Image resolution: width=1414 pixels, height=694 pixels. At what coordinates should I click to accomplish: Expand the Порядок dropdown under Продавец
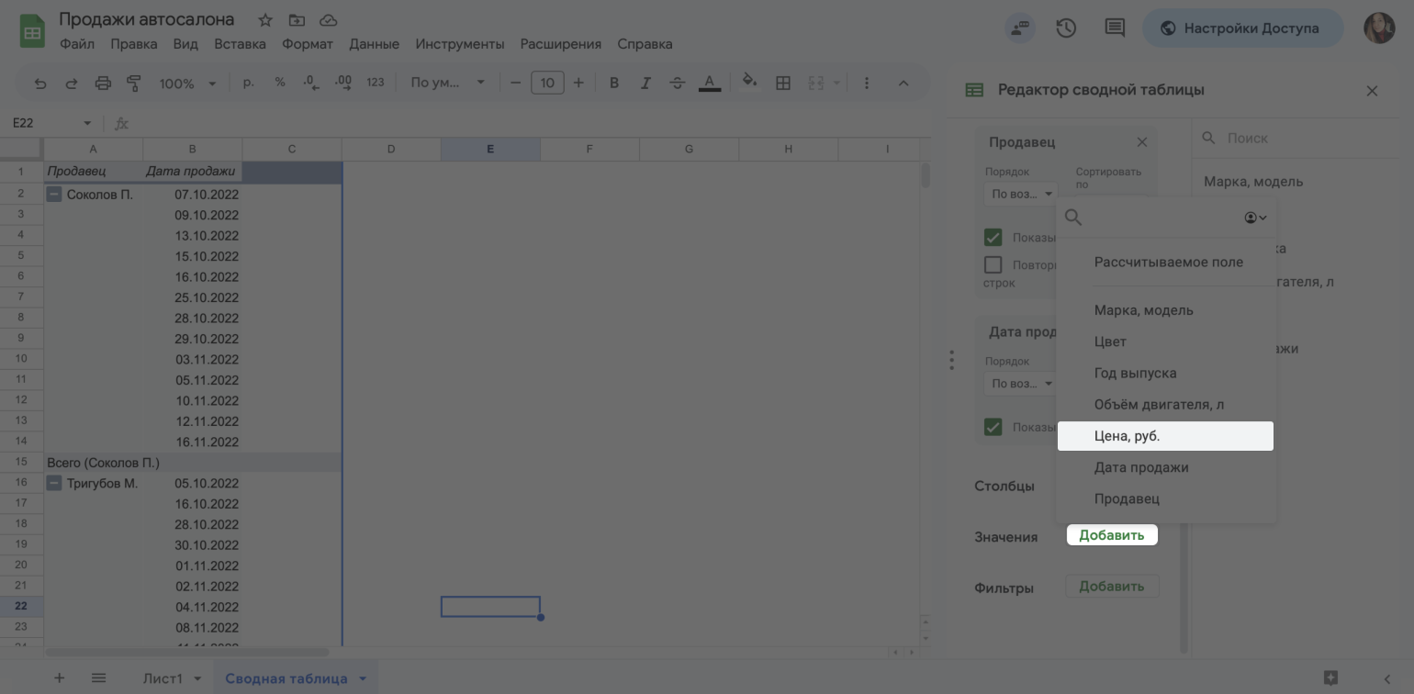pos(1021,195)
